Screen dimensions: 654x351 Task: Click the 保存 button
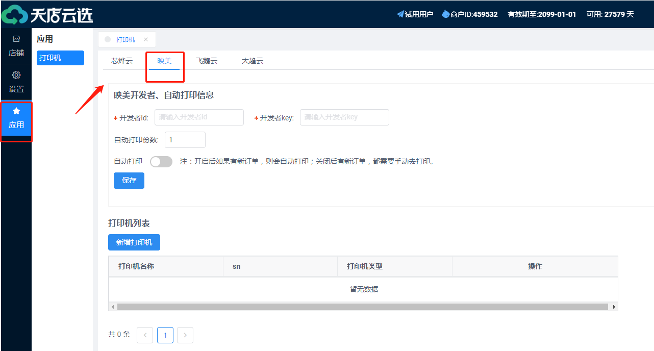coord(129,181)
